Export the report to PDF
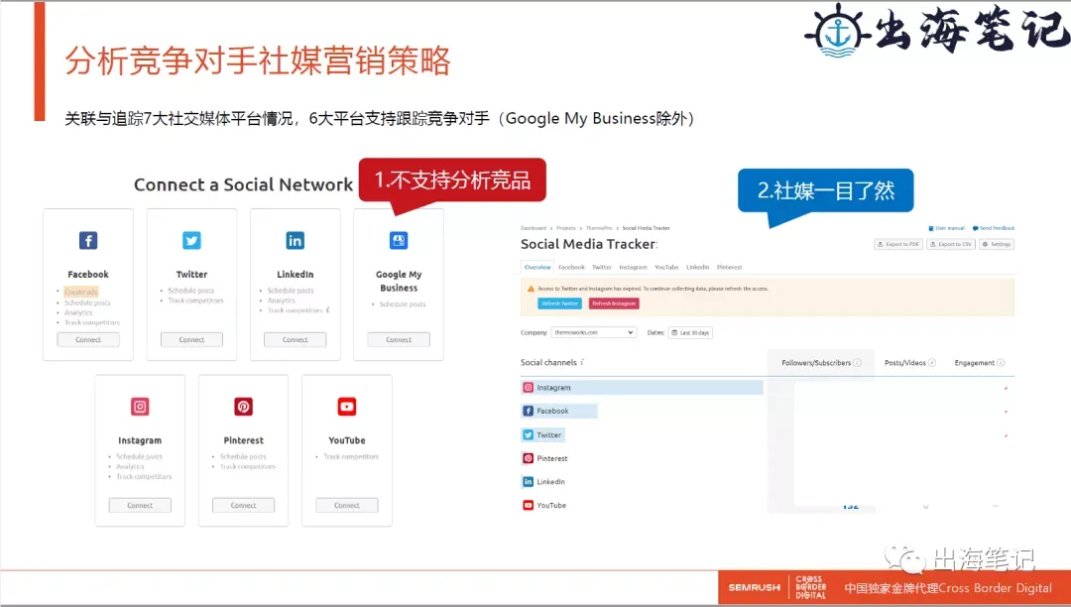The image size is (1071, 607). (x=898, y=244)
